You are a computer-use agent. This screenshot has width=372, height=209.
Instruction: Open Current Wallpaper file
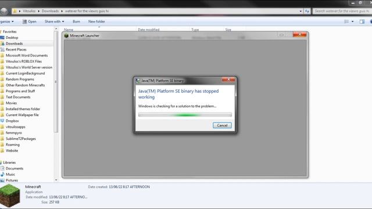[x=22, y=115]
